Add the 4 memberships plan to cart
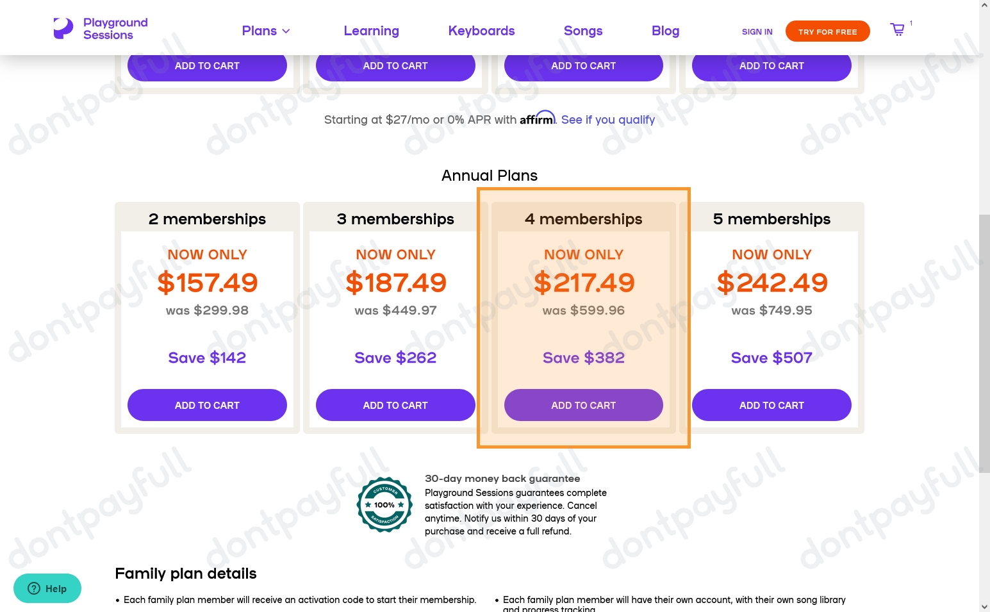The image size is (990, 612). click(x=583, y=405)
